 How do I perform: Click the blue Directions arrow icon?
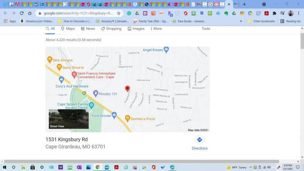pos(200,140)
